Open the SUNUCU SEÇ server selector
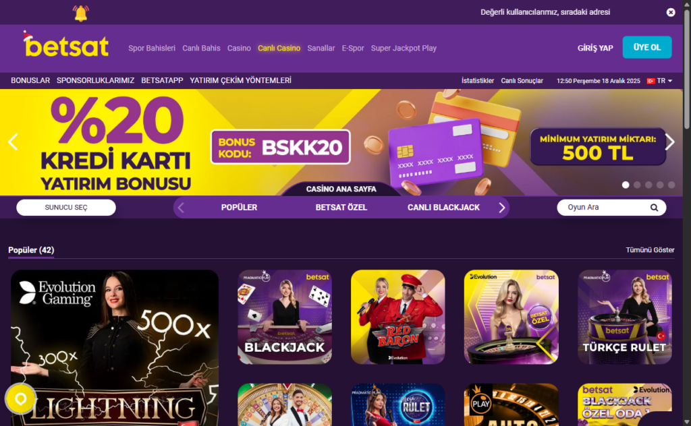 pos(66,208)
